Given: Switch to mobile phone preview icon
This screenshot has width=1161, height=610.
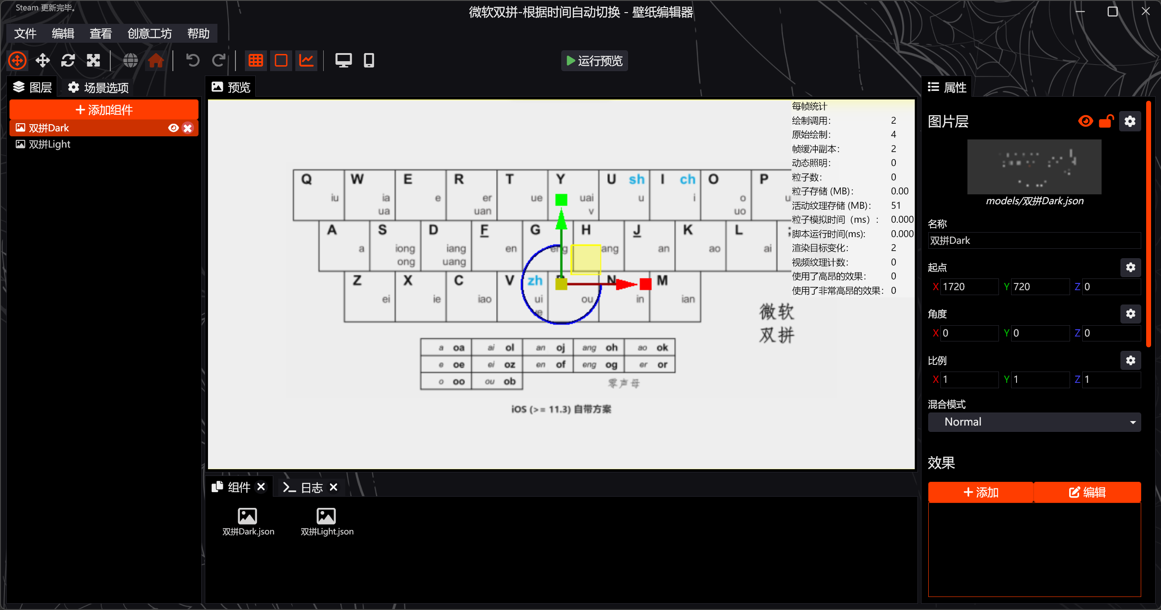Looking at the screenshot, I should pos(369,60).
